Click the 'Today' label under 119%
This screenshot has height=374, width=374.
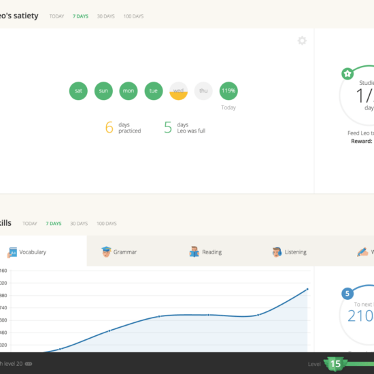point(228,107)
